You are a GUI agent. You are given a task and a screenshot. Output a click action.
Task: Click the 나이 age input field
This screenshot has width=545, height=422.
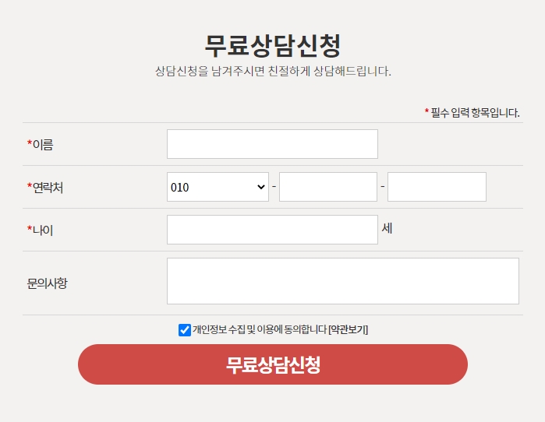[x=272, y=230]
